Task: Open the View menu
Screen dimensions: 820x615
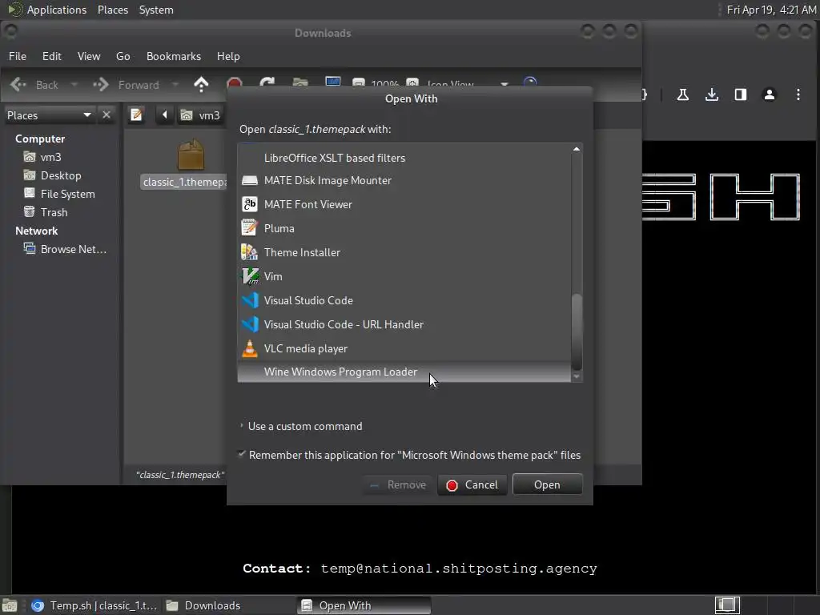Action: (89, 56)
